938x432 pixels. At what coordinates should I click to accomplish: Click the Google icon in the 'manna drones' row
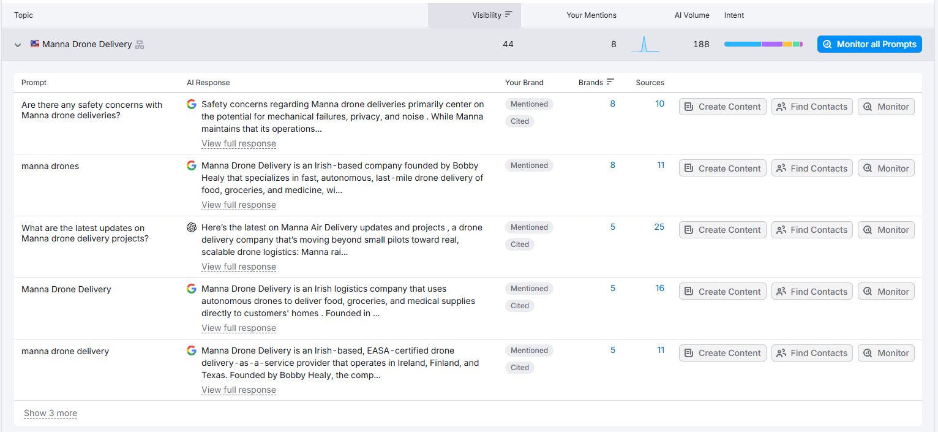tap(192, 165)
